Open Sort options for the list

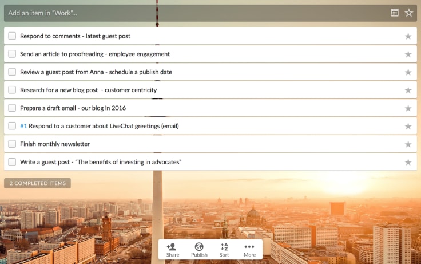click(224, 250)
